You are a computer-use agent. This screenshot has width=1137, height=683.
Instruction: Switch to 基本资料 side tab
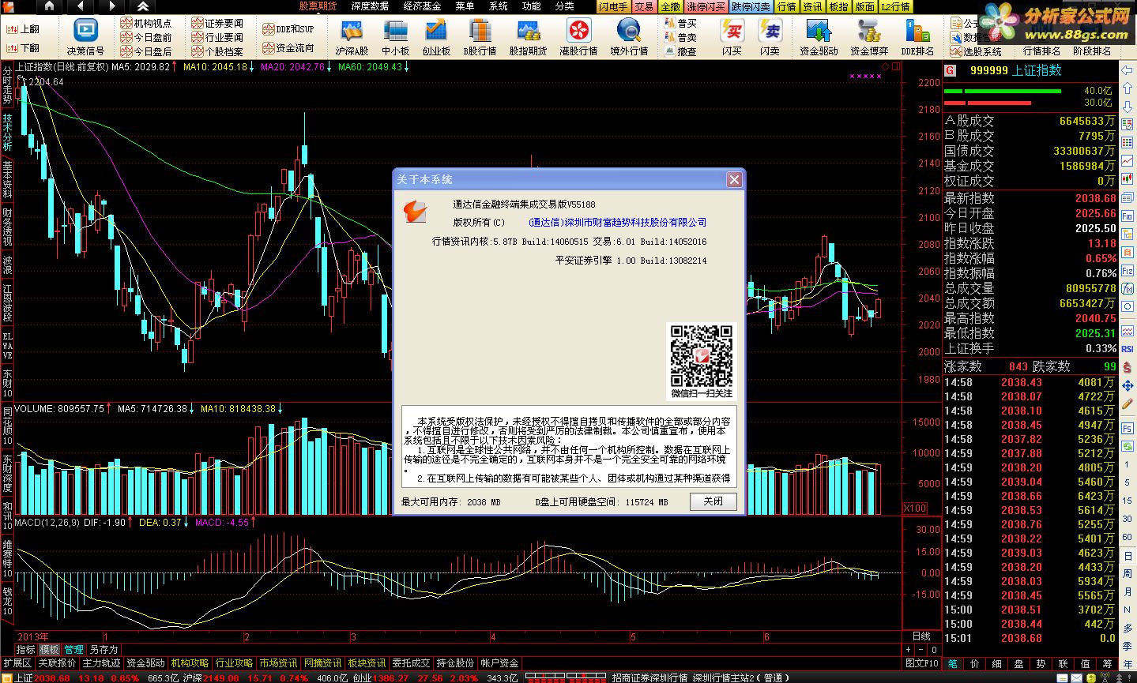(7, 180)
